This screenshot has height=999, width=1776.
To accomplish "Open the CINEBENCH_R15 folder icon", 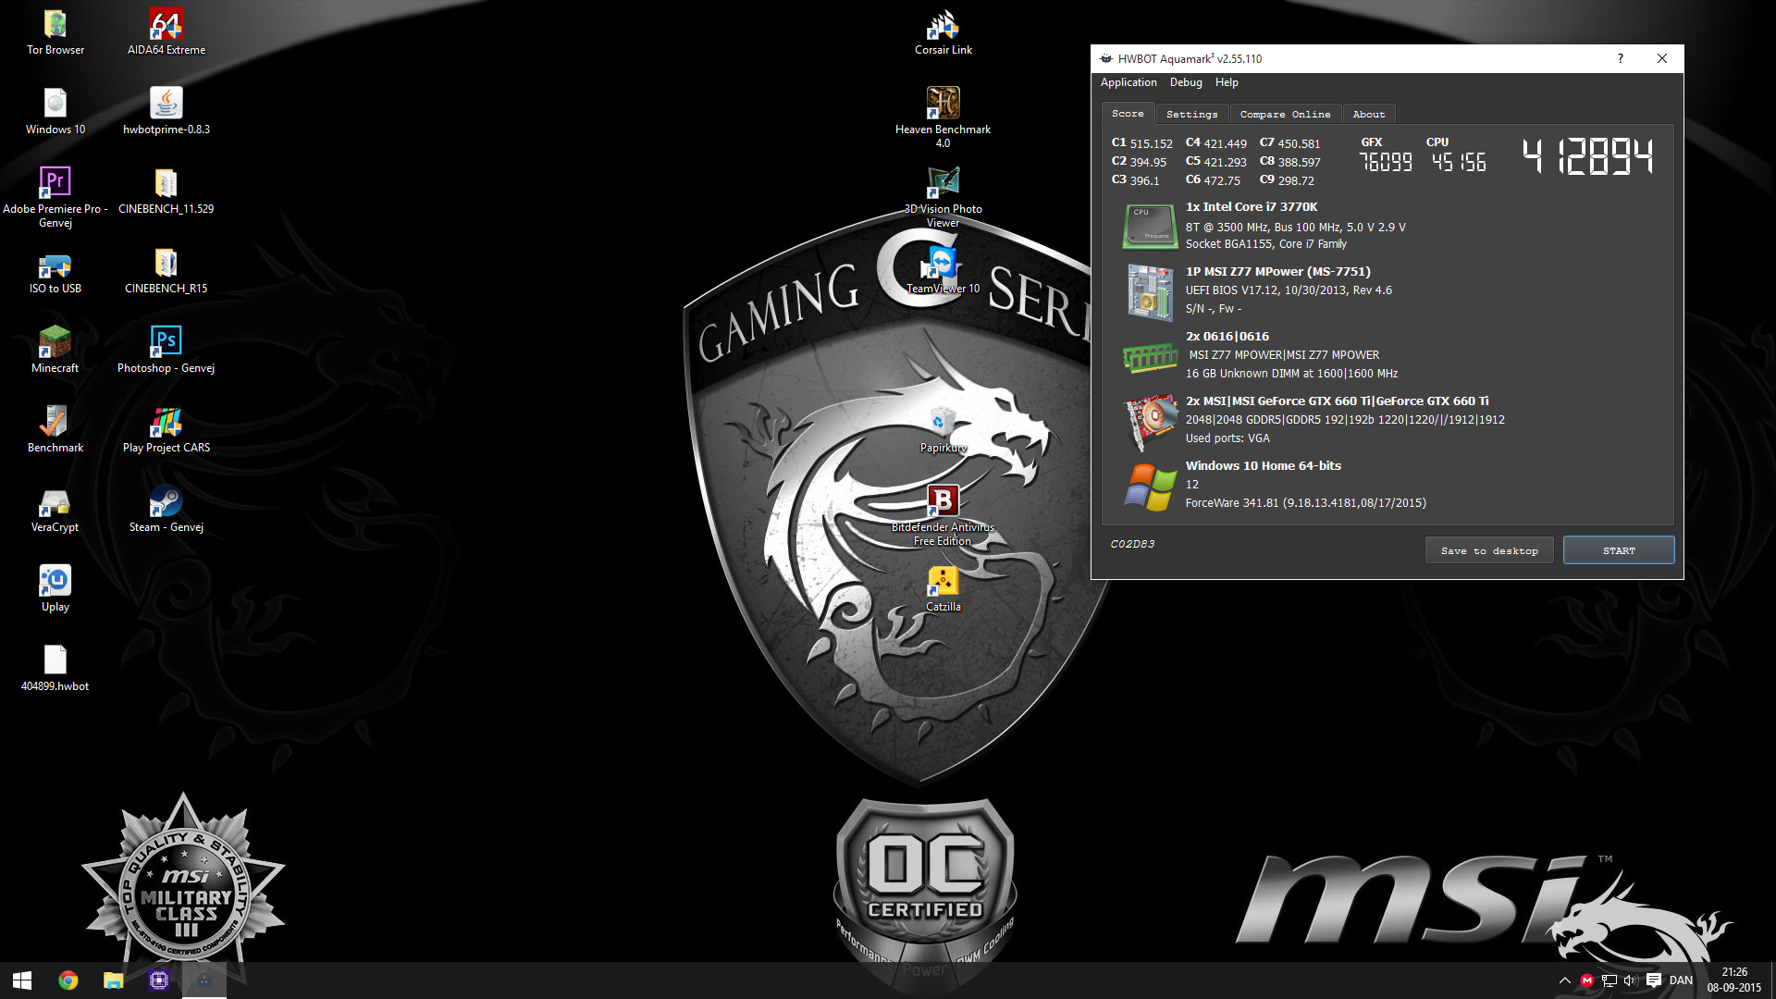I will coord(166,271).
